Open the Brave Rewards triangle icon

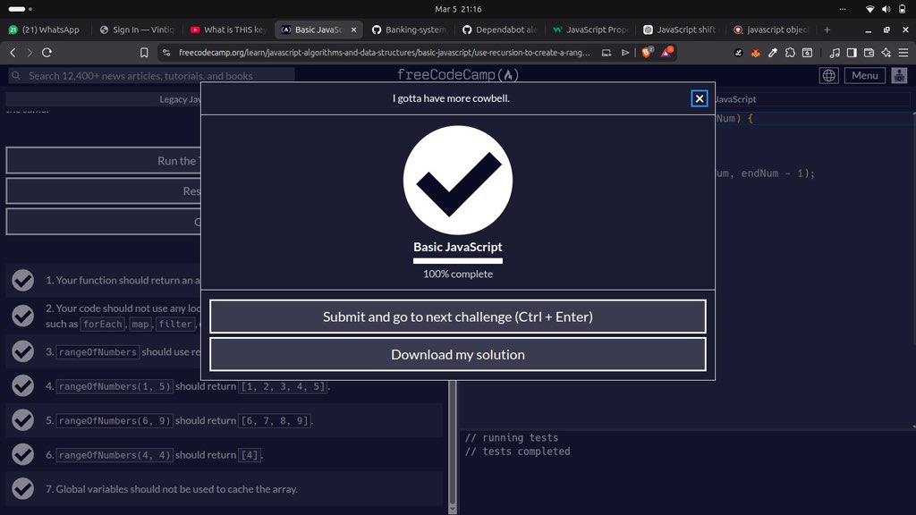tap(666, 52)
